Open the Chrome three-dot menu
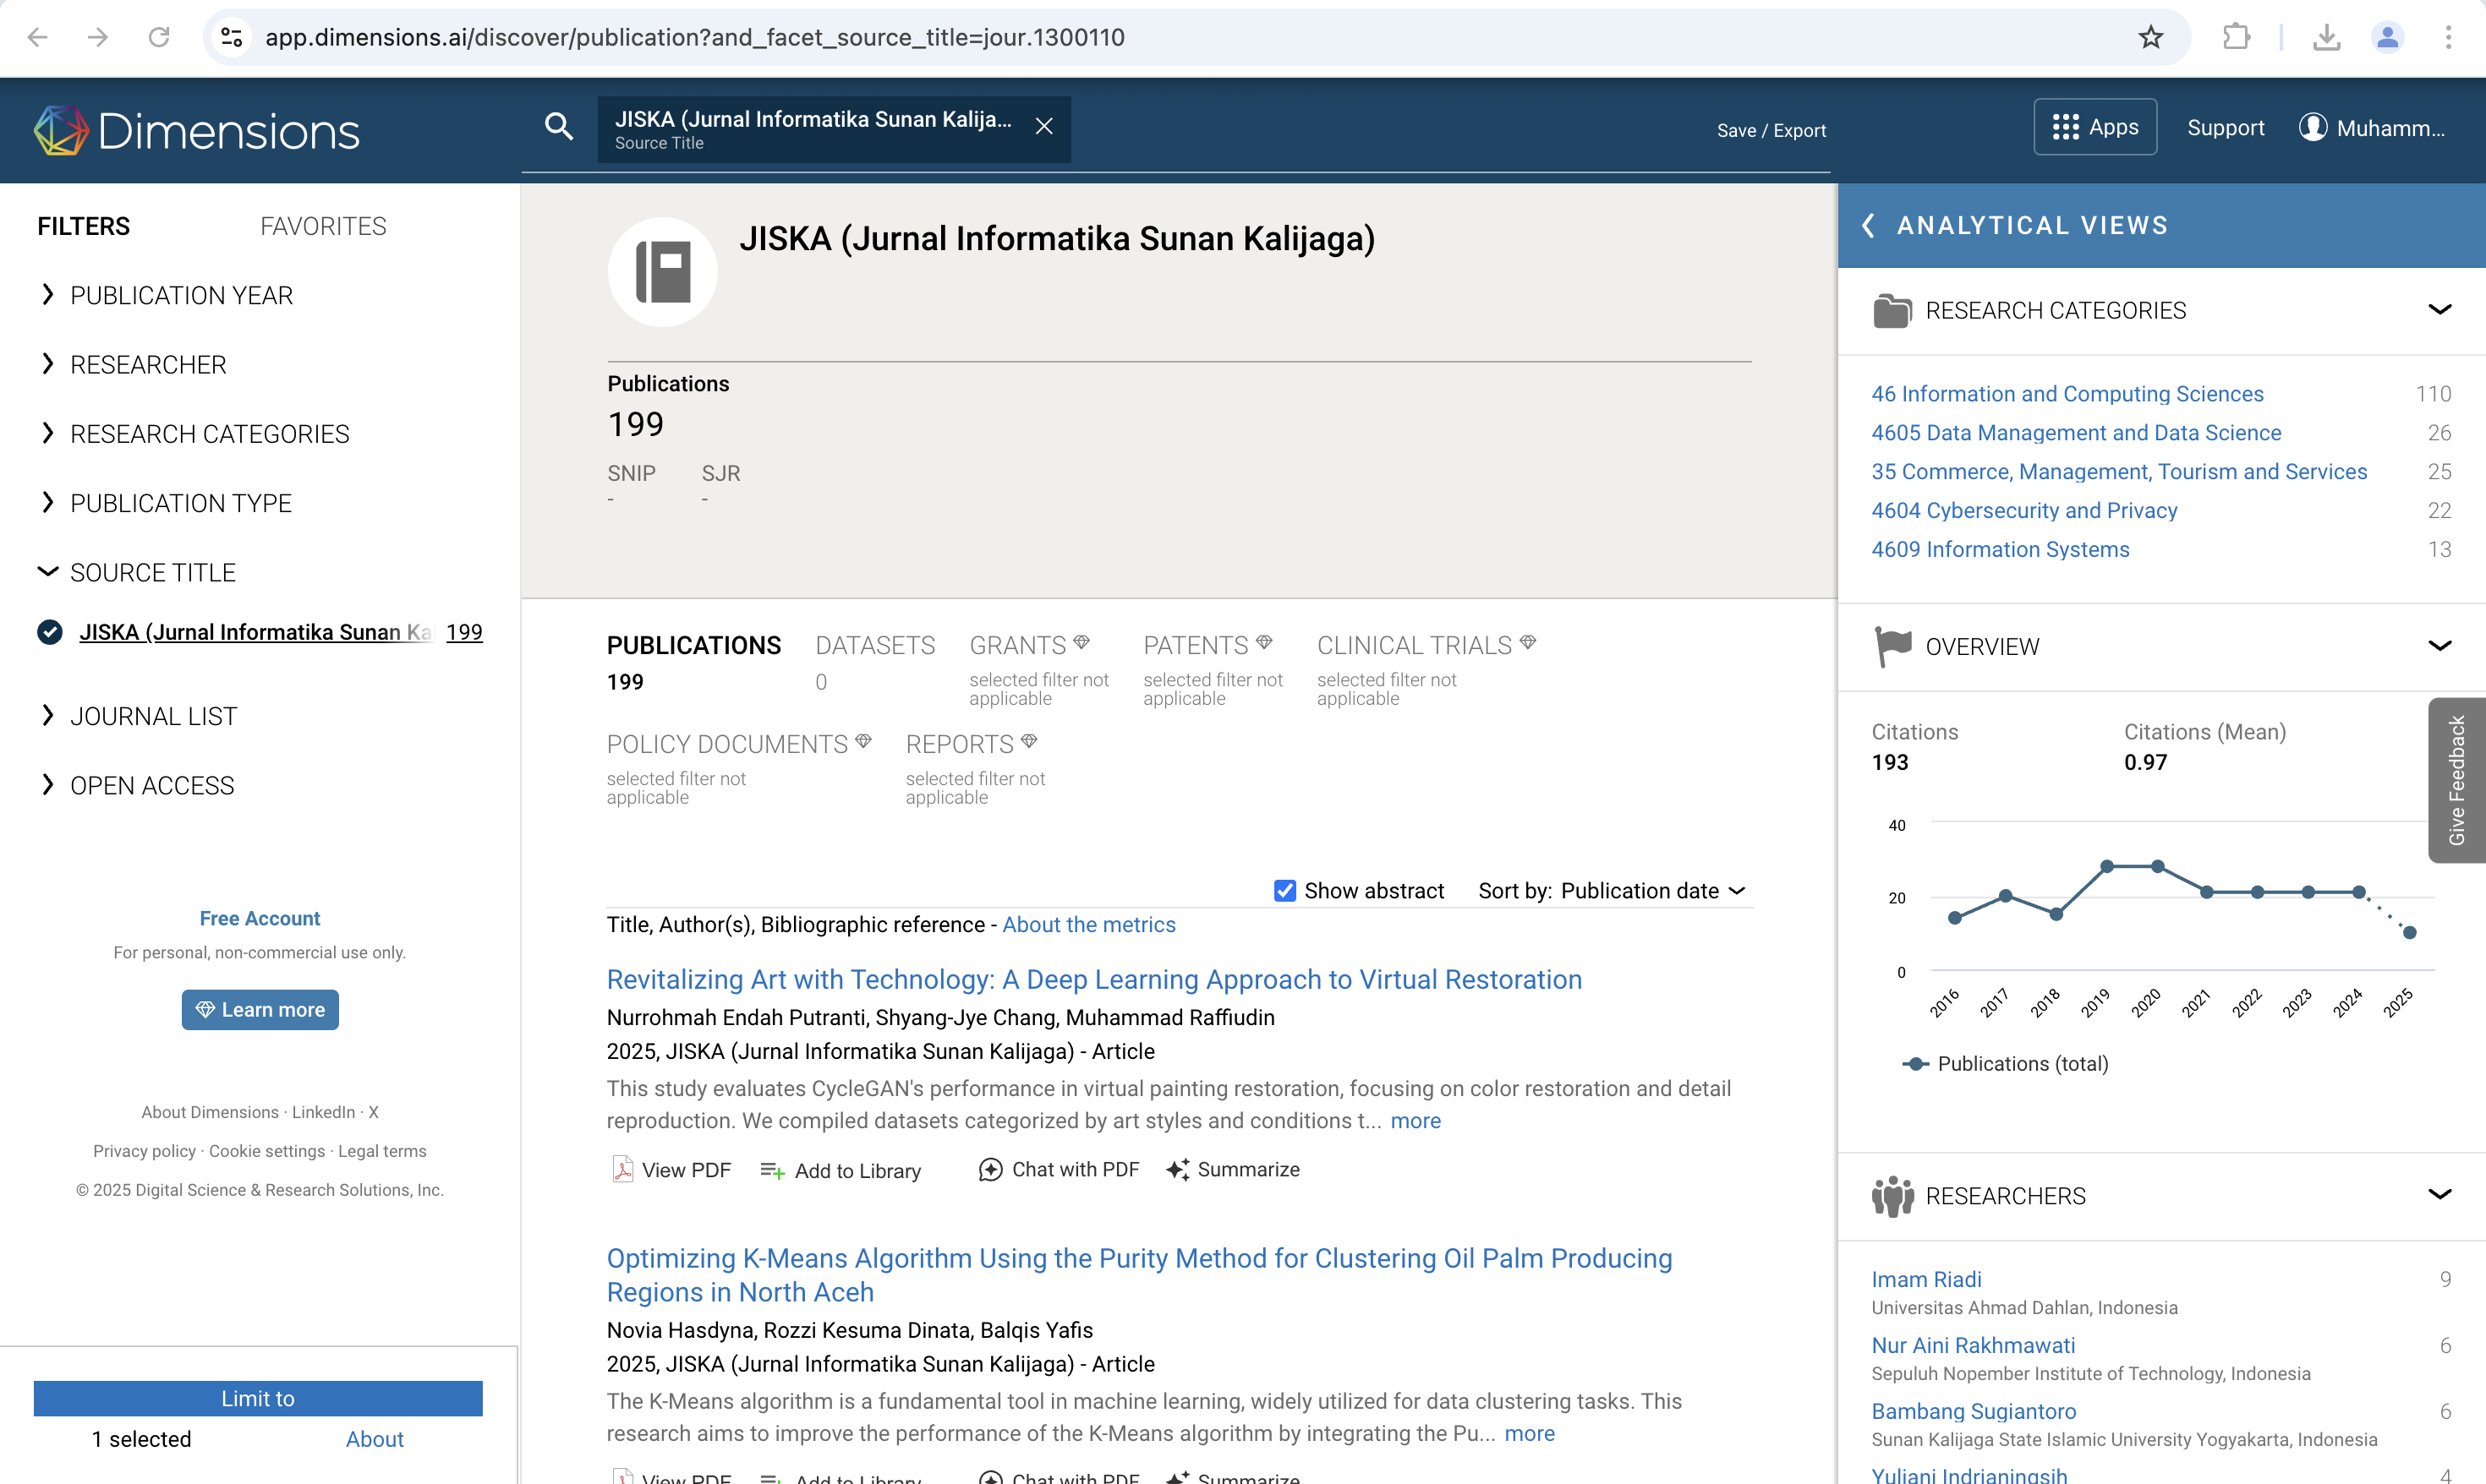Viewport: 2486px width, 1484px height. [x=2448, y=38]
